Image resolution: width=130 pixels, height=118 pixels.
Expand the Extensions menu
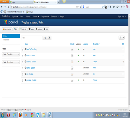tap(55, 17)
